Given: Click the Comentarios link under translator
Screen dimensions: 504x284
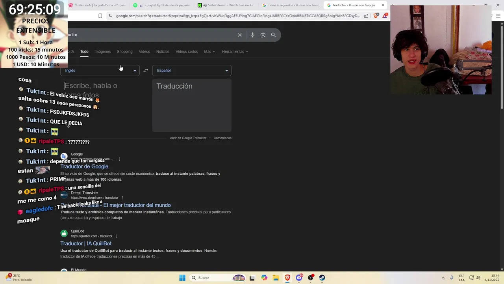Looking at the screenshot, I should click(222, 138).
